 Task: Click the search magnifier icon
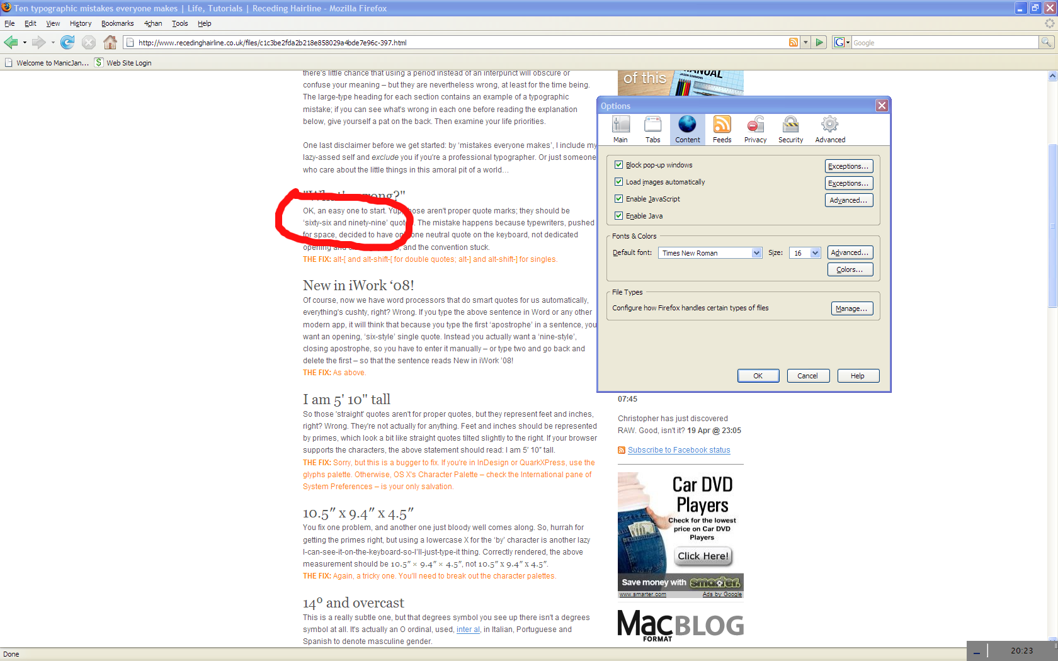point(1046,43)
